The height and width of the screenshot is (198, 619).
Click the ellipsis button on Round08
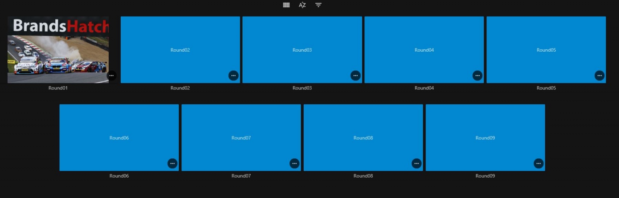pyautogui.click(x=416, y=163)
